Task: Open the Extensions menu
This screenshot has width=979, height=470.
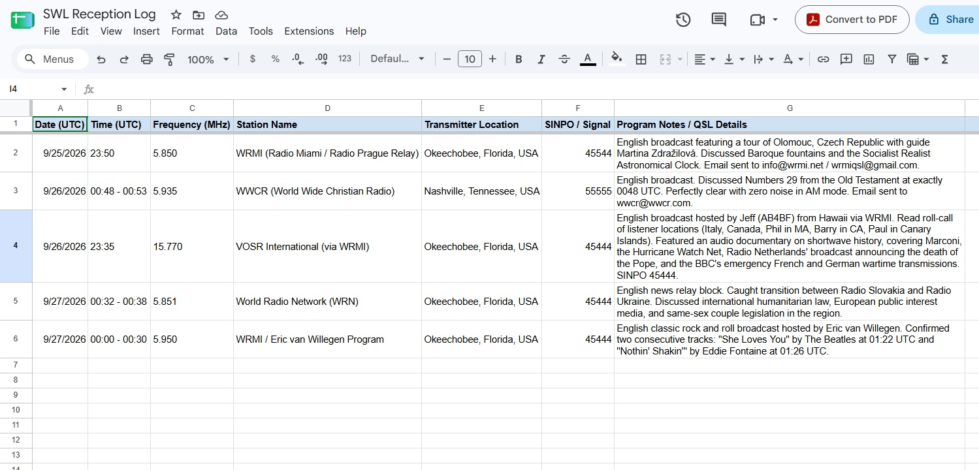Action: (309, 31)
